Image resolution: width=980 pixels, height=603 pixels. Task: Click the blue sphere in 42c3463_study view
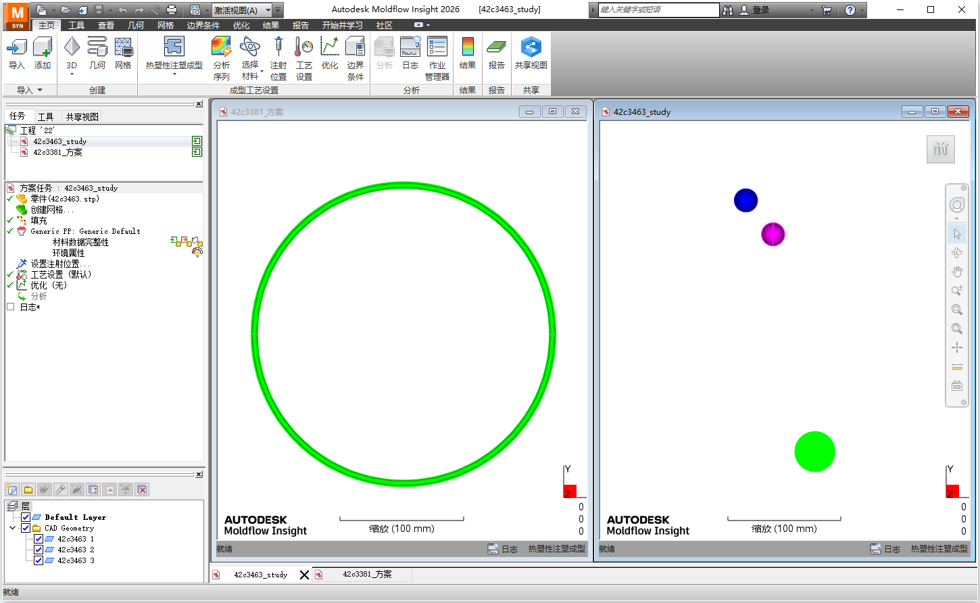[x=745, y=200]
